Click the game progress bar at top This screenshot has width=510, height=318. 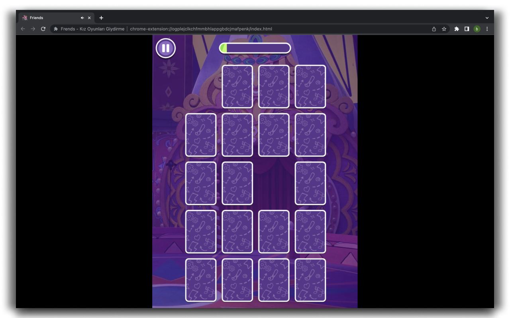(x=255, y=48)
